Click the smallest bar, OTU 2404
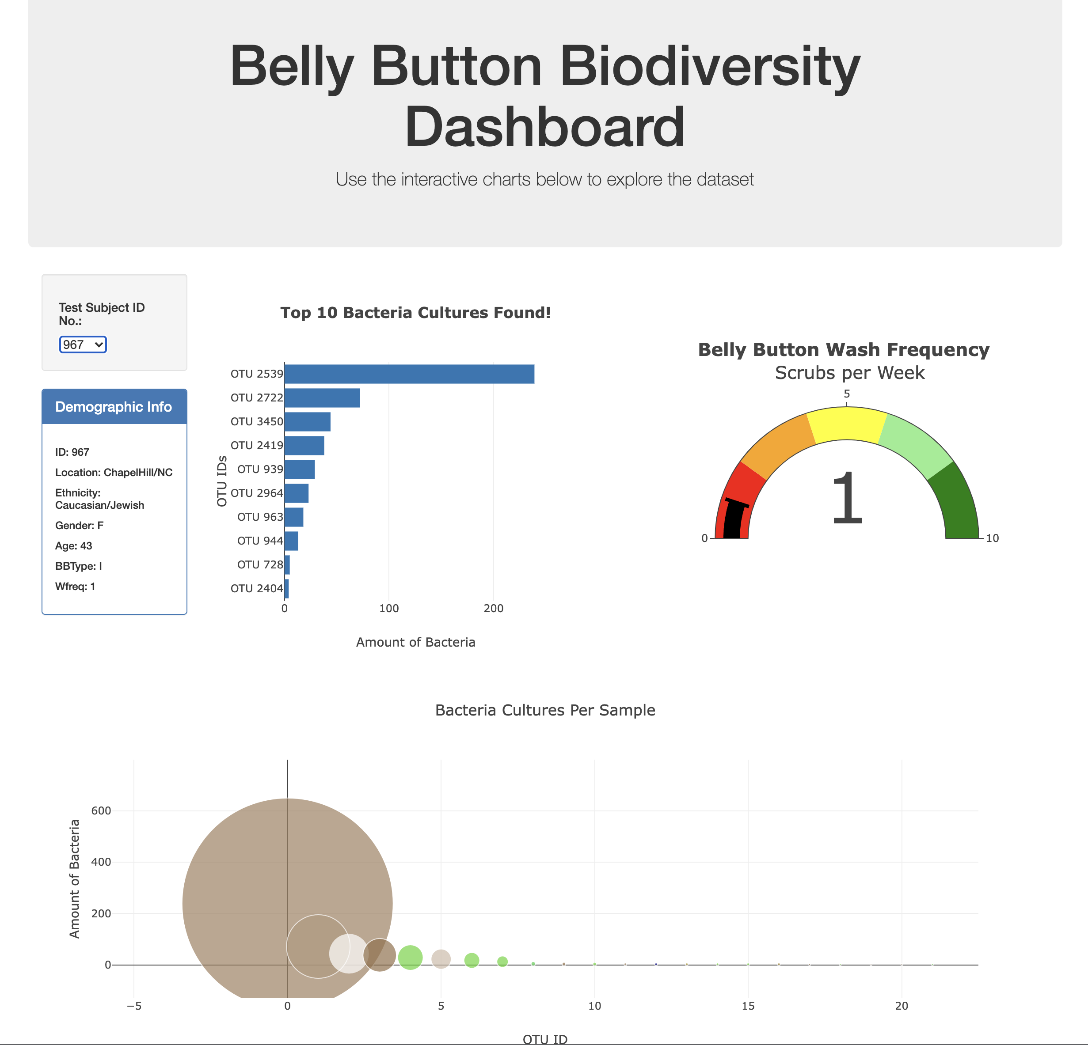The width and height of the screenshot is (1088, 1045). [286, 587]
